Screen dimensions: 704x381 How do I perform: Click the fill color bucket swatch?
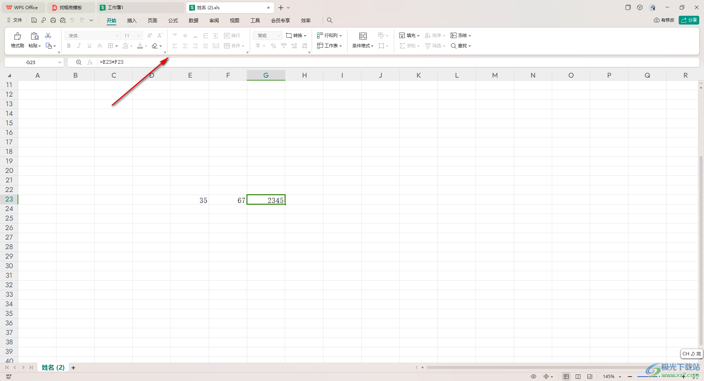coord(125,46)
